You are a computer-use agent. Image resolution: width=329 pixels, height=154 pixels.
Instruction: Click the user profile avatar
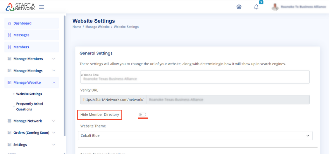coord(275,7)
